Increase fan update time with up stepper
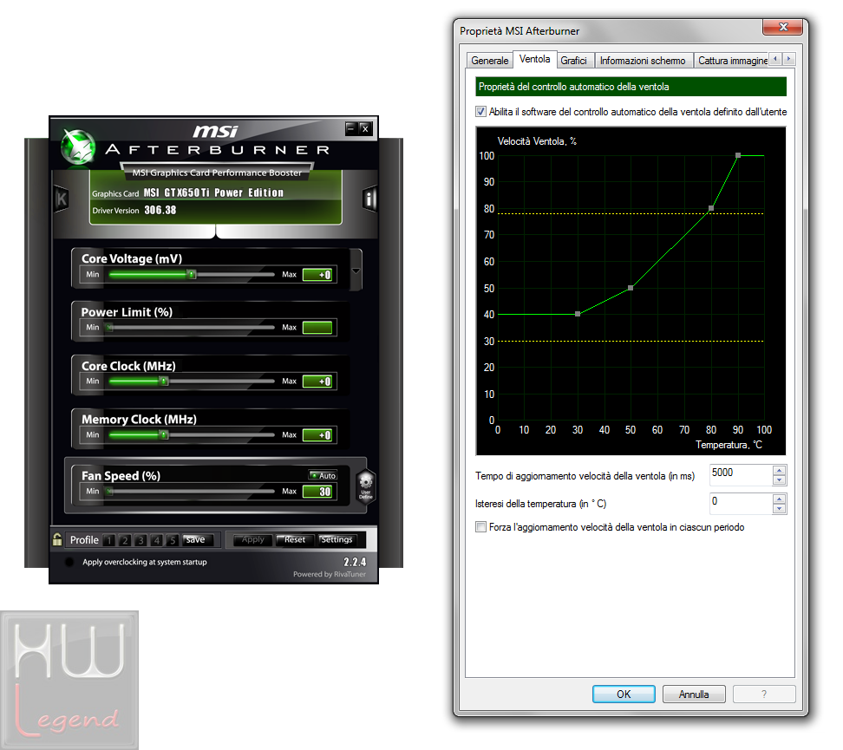Image resolution: width=843 pixels, height=750 pixels. click(779, 471)
